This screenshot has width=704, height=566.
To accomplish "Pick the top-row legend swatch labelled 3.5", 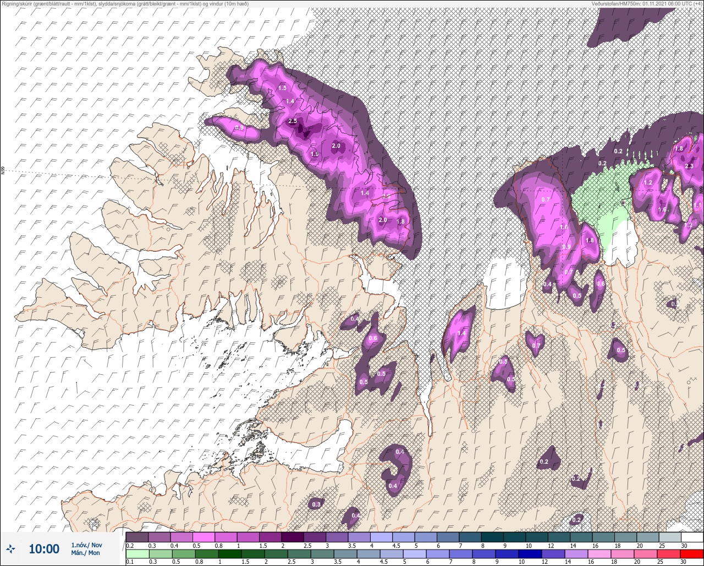I will 359,537.
